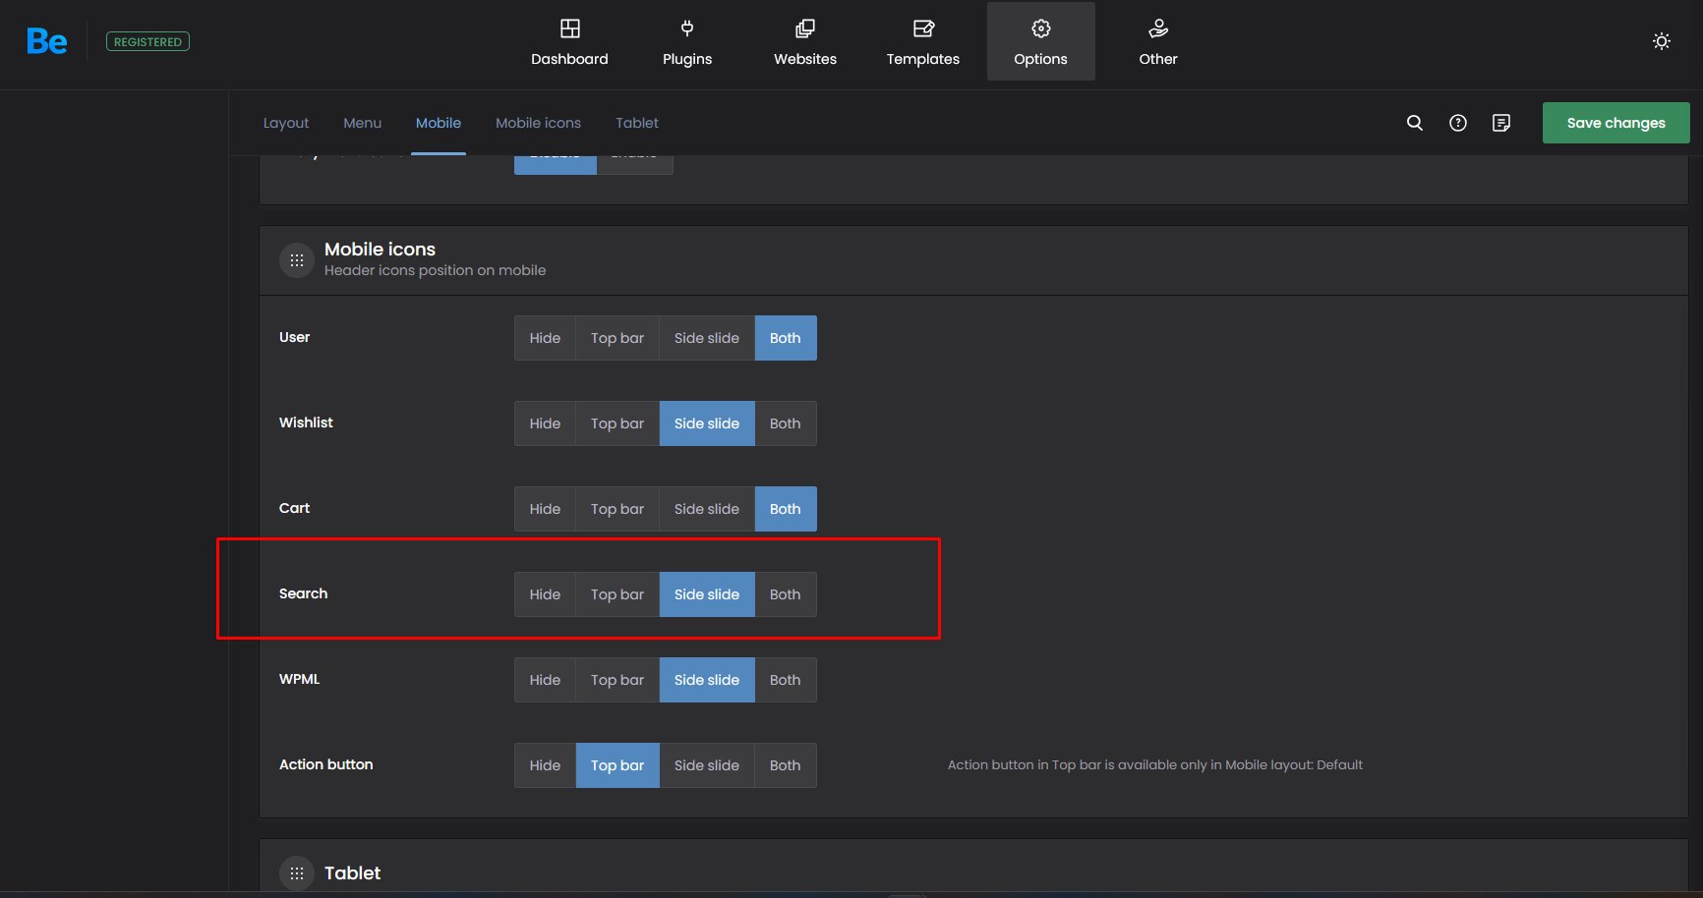Go to the Websites section
The image size is (1703, 898).
805,41
